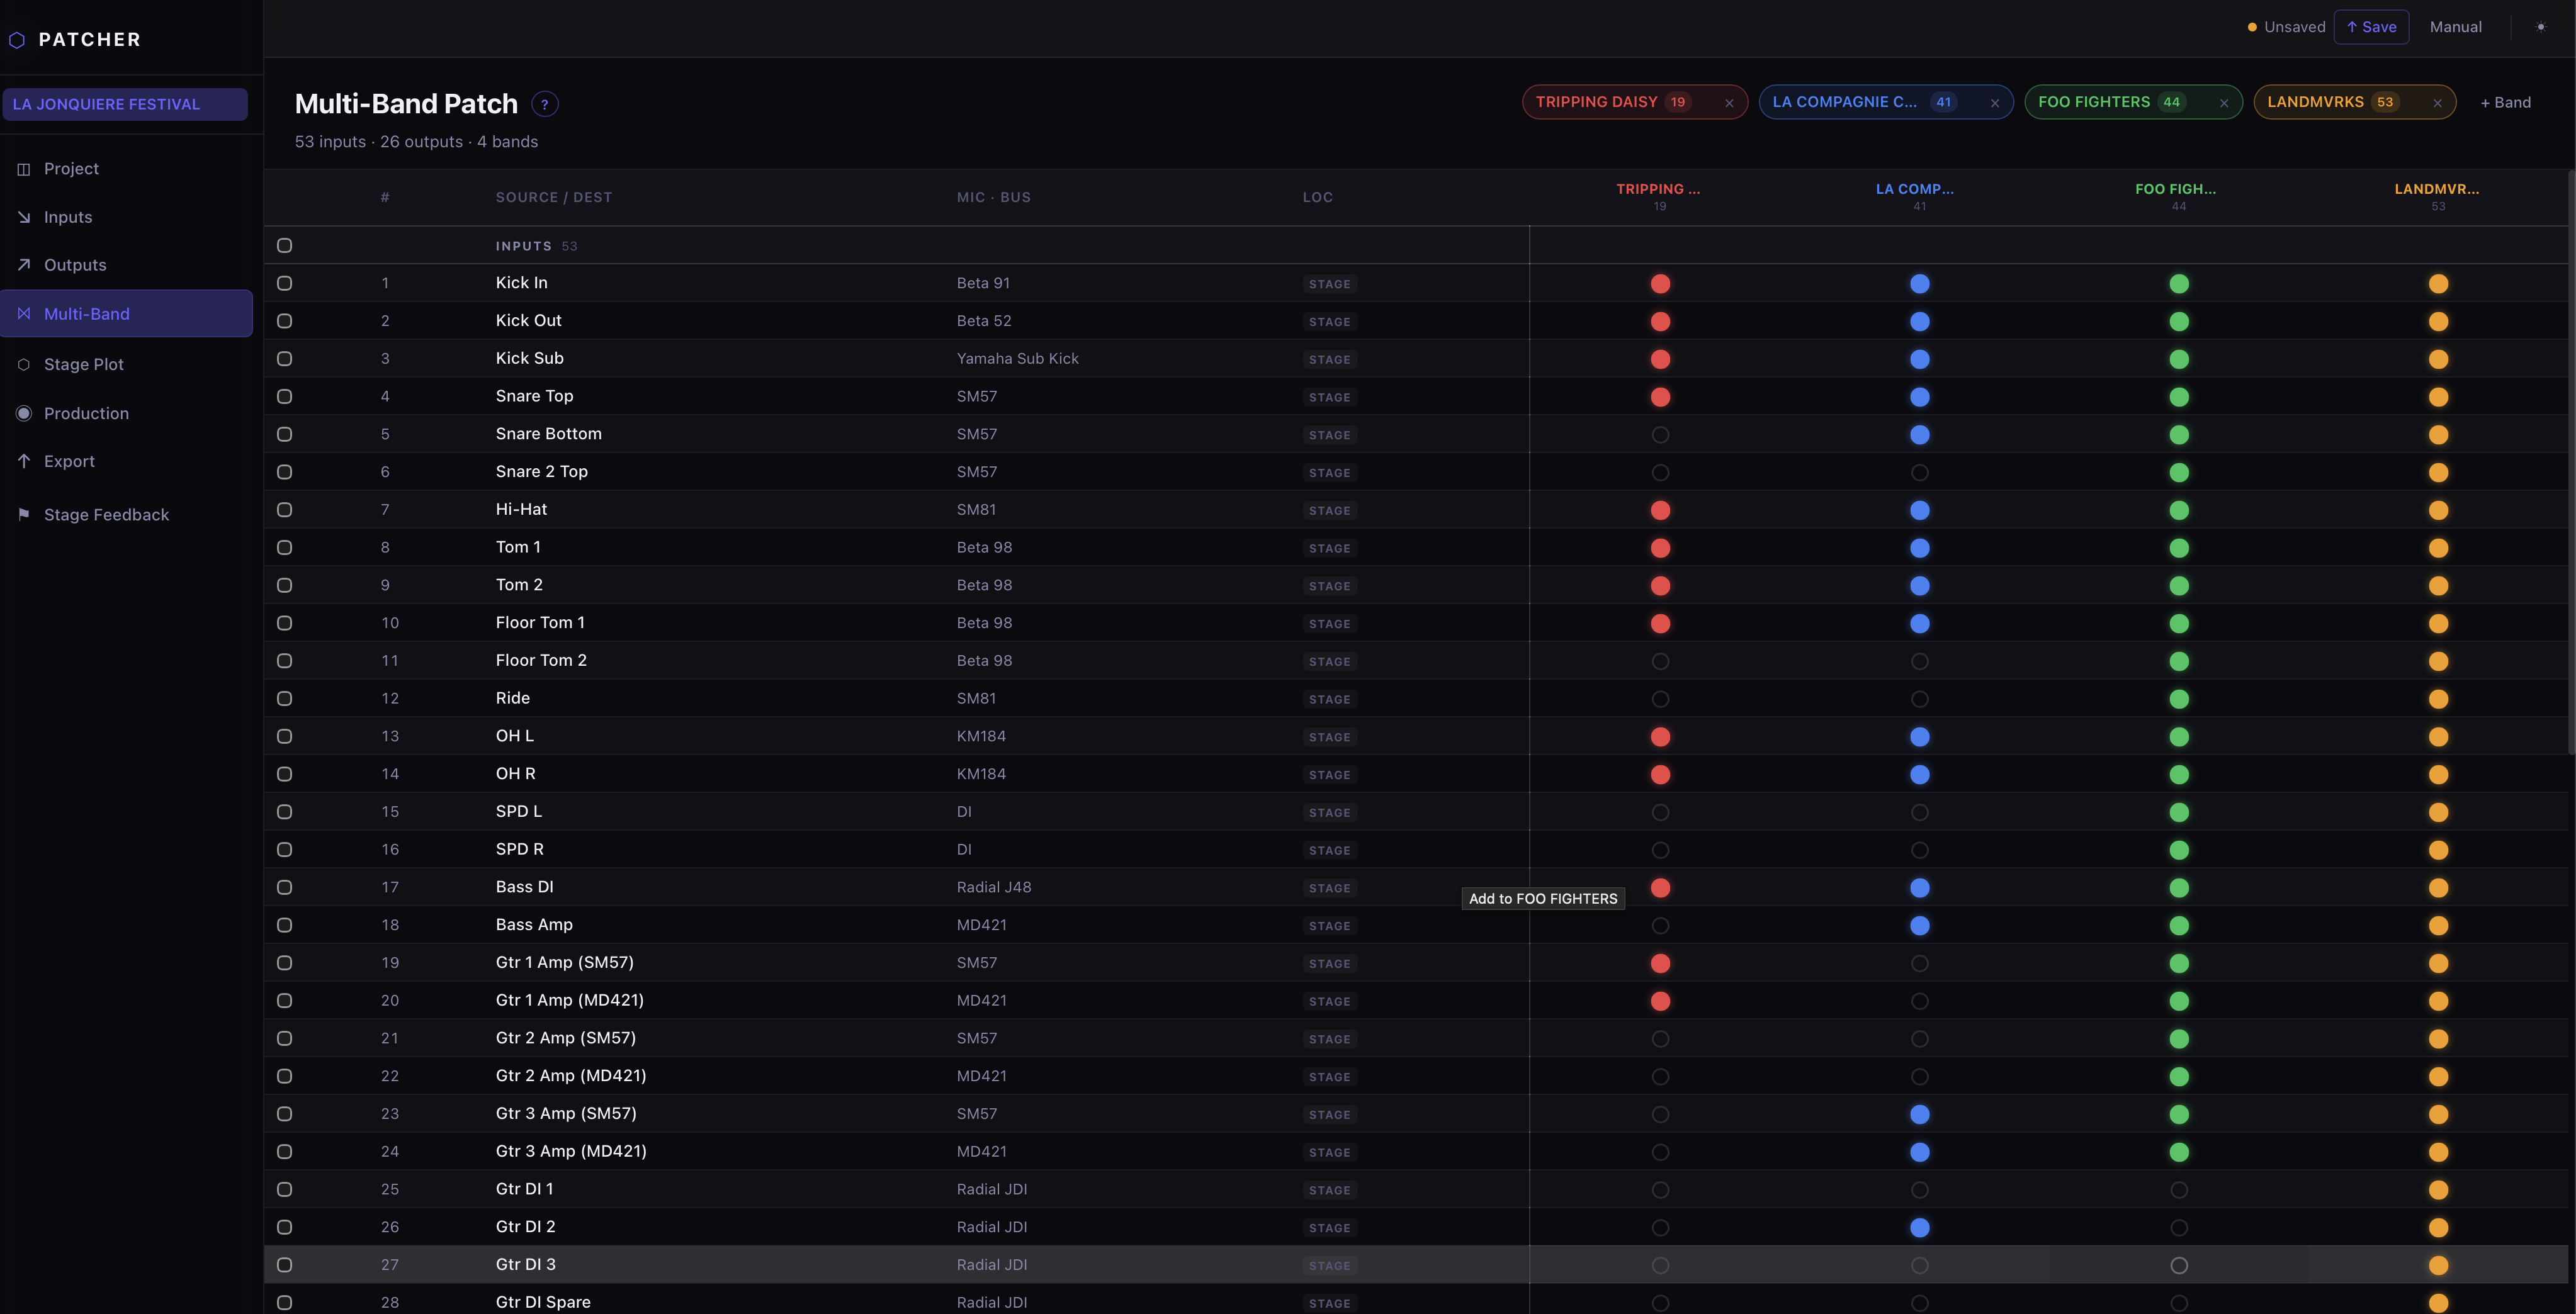Toggle Gtr 3 Amp (SM57) for La Compagnie

coord(1920,1114)
